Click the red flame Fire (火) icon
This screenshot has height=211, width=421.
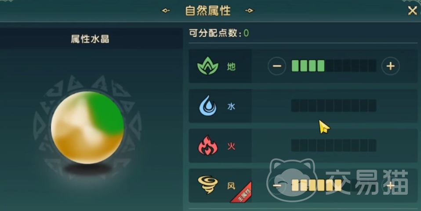click(207, 146)
